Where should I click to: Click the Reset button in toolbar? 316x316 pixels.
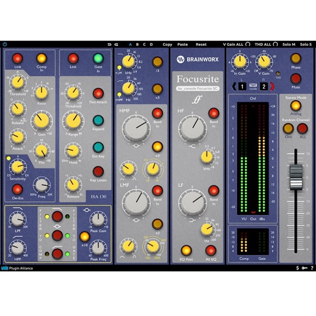click(x=201, y=45)
